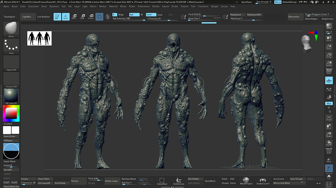
Task: Click the Xpose icon
Action: pyautogui.click(x=329, y=185)
